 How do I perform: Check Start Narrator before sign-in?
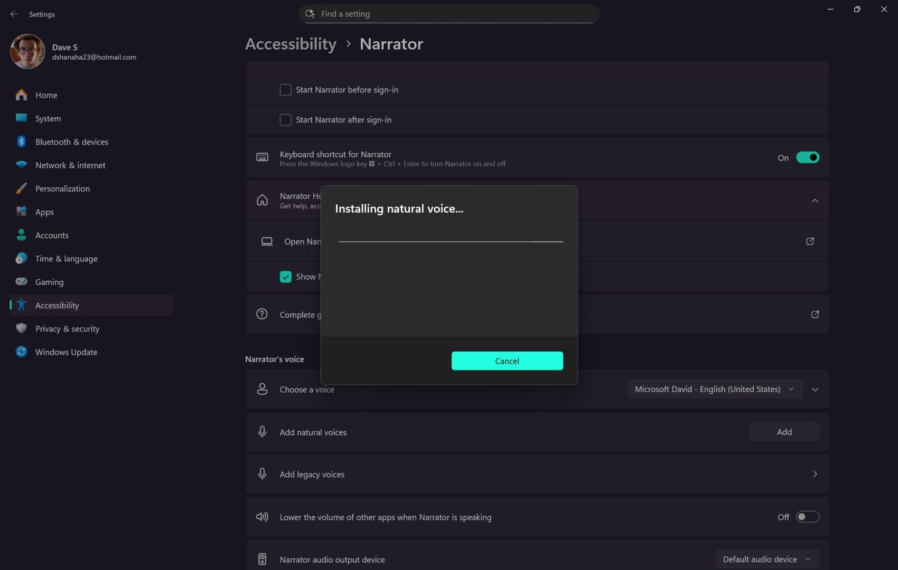[x=285, y=90]
